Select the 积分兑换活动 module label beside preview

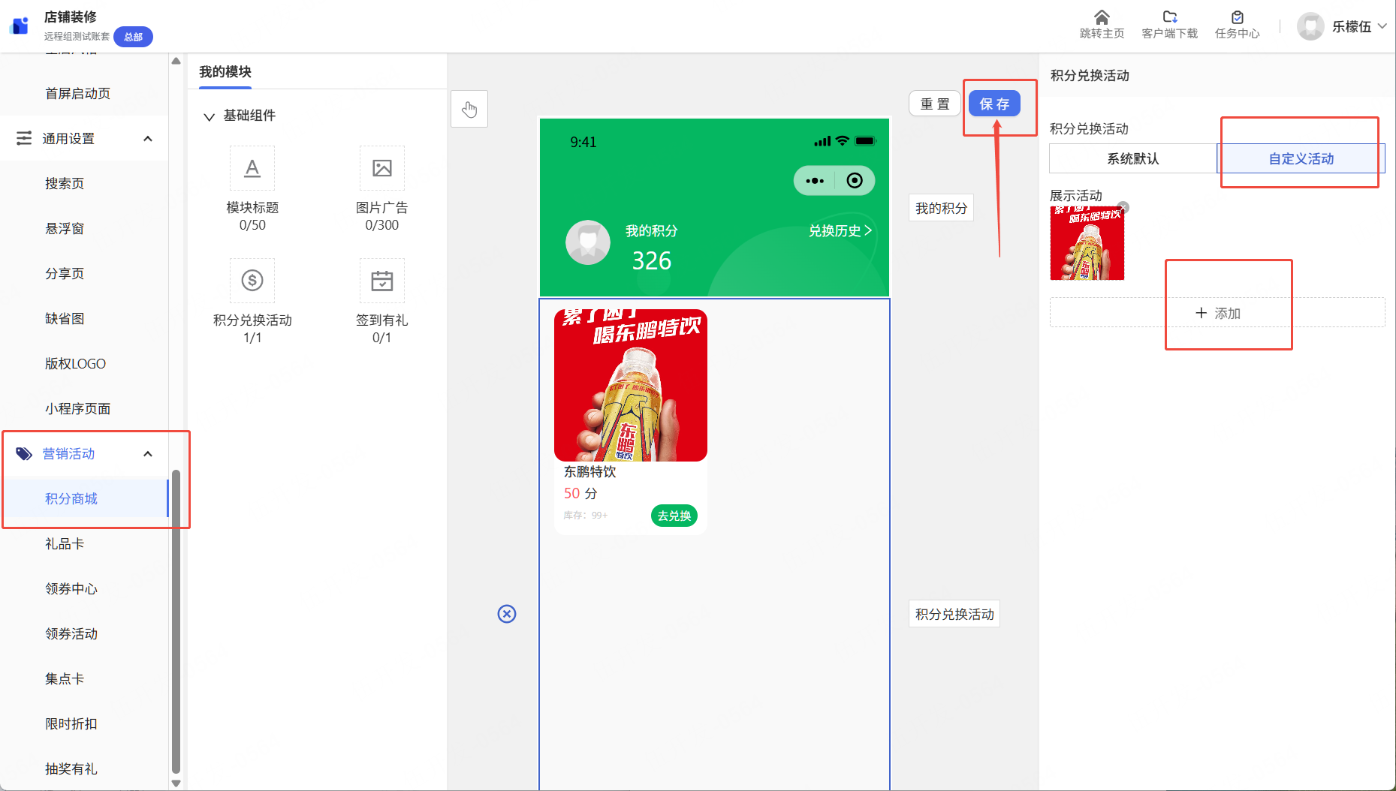pos(954,614)
